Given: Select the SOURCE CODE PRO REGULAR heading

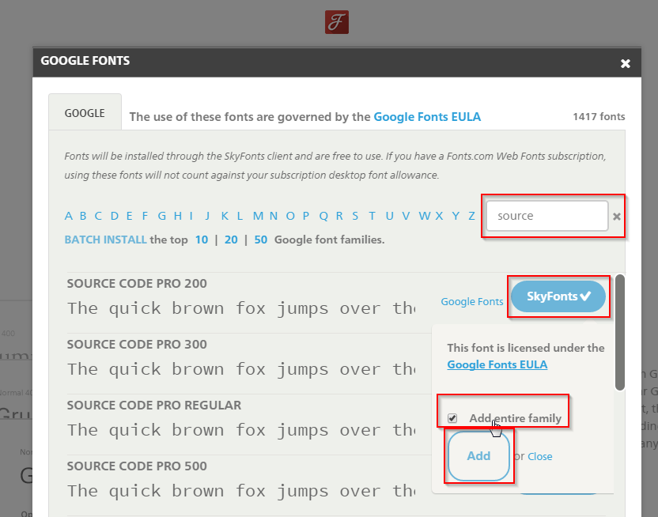Looking at the screenshot, I should [x=154, y=405].
